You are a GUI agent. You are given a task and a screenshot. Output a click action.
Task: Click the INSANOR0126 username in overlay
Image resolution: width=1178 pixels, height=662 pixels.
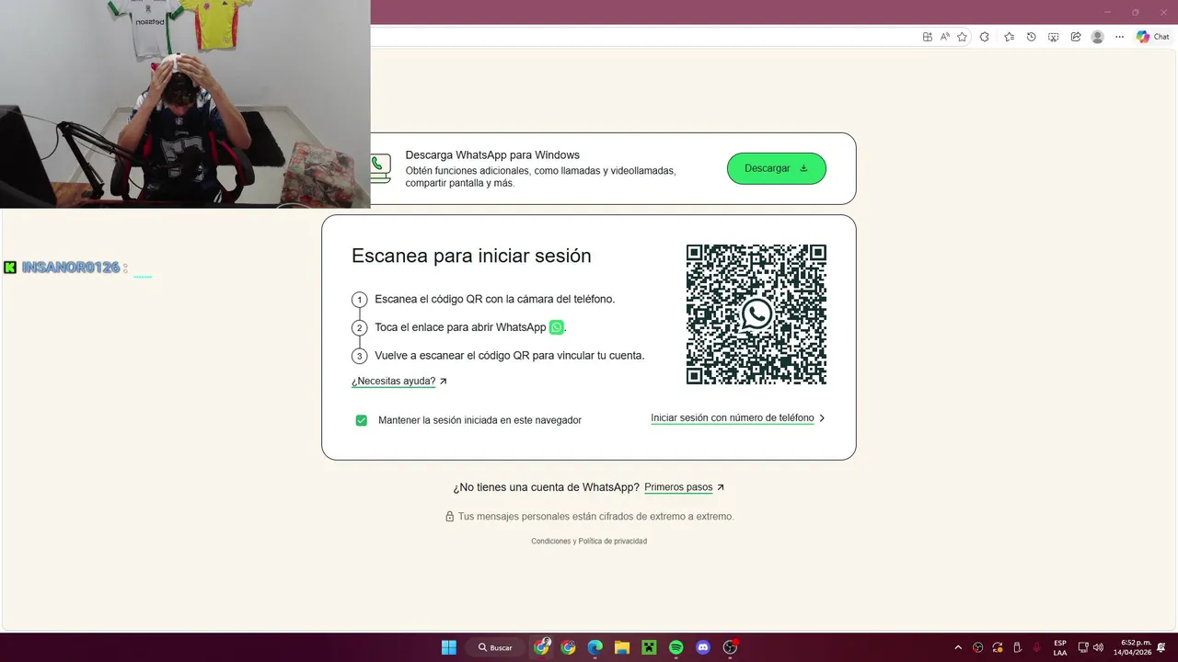click(71, 268)
